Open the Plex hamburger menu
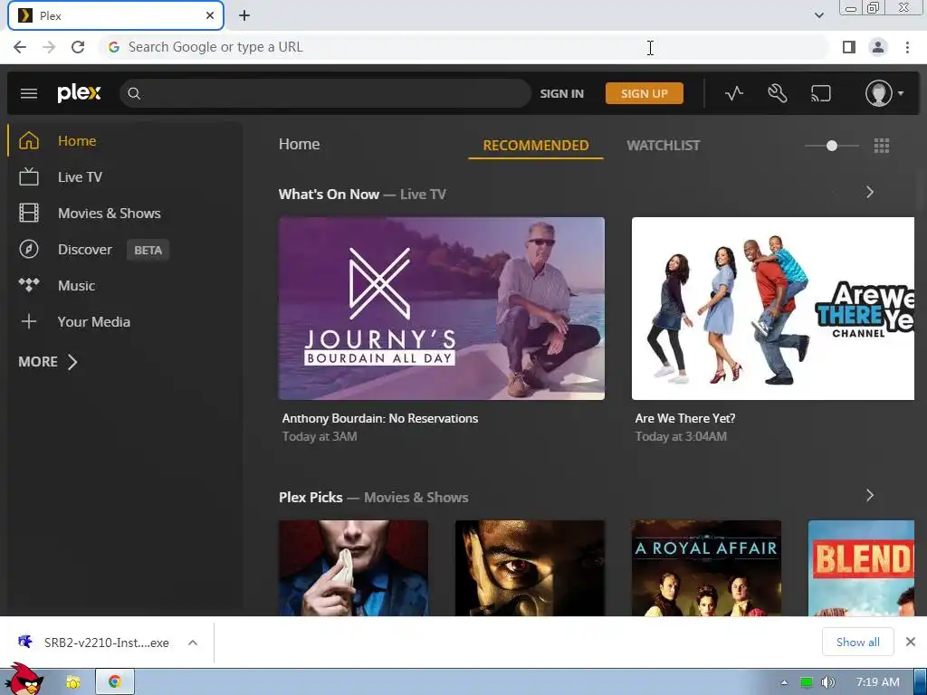The height and width of the screenshot is (695, 927). point(28,93)
